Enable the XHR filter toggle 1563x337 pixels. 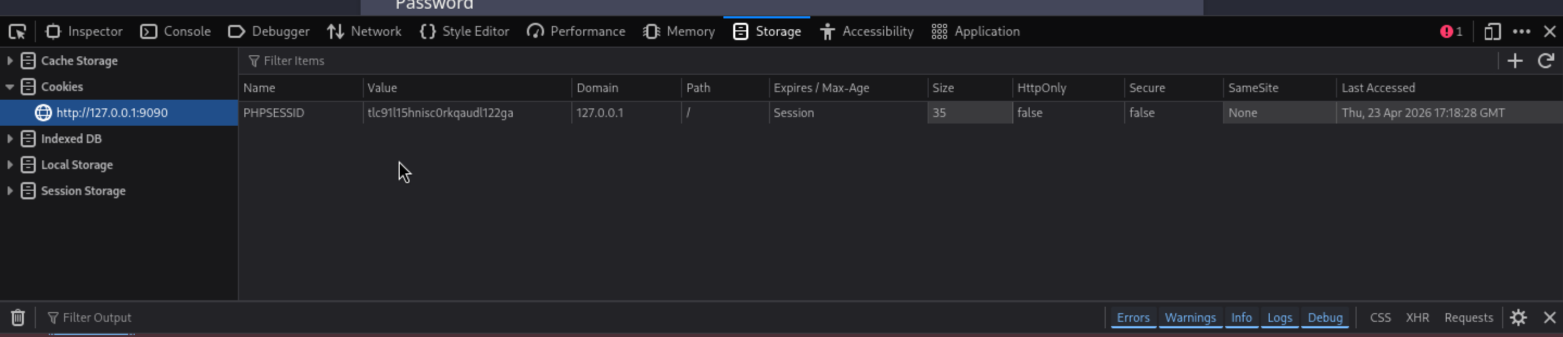coord(1417,317)
